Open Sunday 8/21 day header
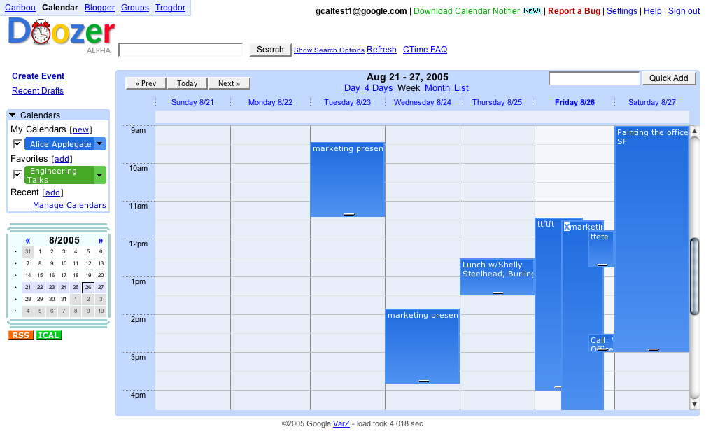 [192, 103]
